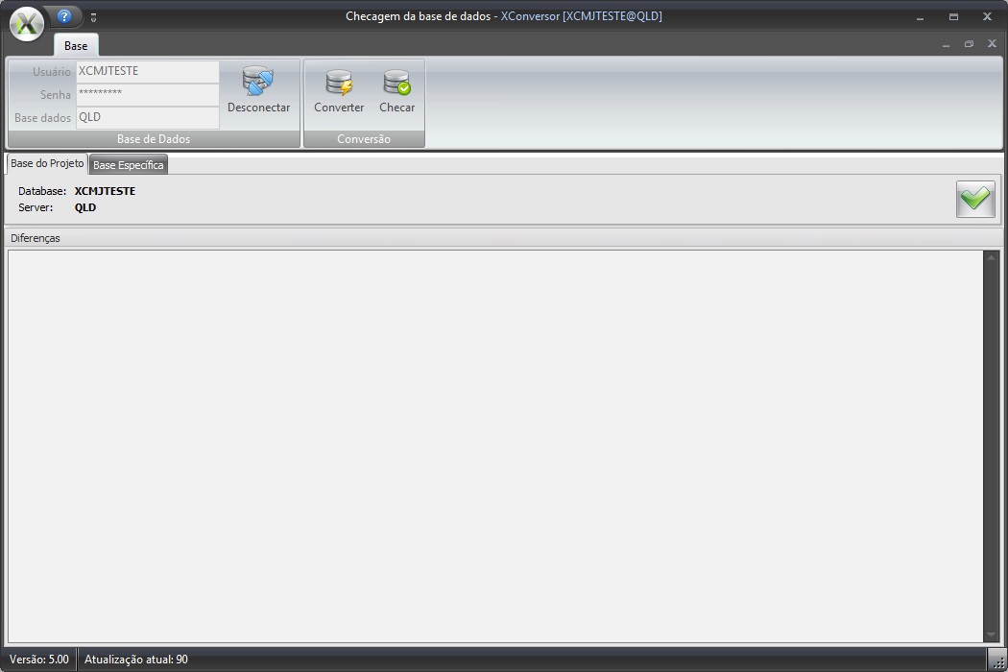Click the blue help question mark icon
The width and height of the screenshot is (1008, 672).
tap(64, 16)
